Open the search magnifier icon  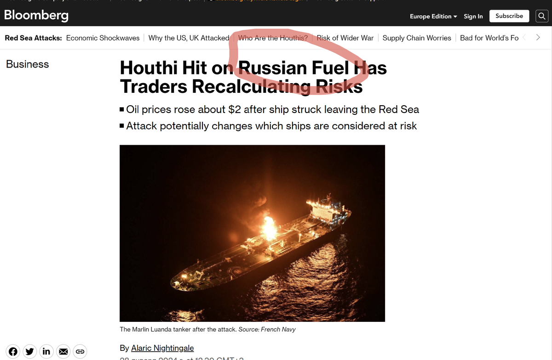(542, 16)
